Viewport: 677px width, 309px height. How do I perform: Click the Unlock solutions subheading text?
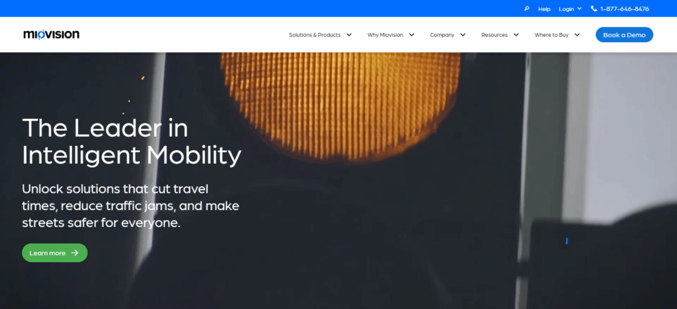130,205
